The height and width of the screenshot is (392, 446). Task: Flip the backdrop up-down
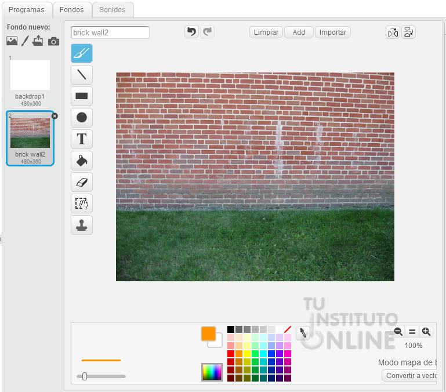[408, 32]
